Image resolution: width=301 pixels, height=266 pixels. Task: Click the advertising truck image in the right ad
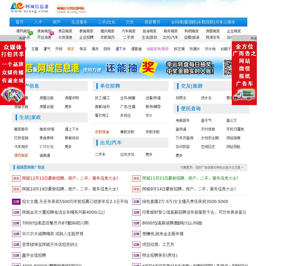tap(244, 95)
